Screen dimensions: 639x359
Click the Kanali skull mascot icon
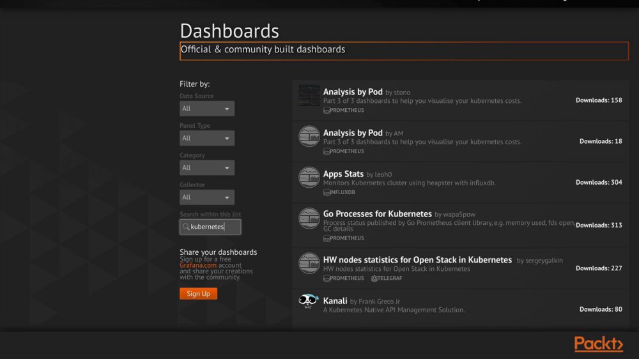coord(308,301)
